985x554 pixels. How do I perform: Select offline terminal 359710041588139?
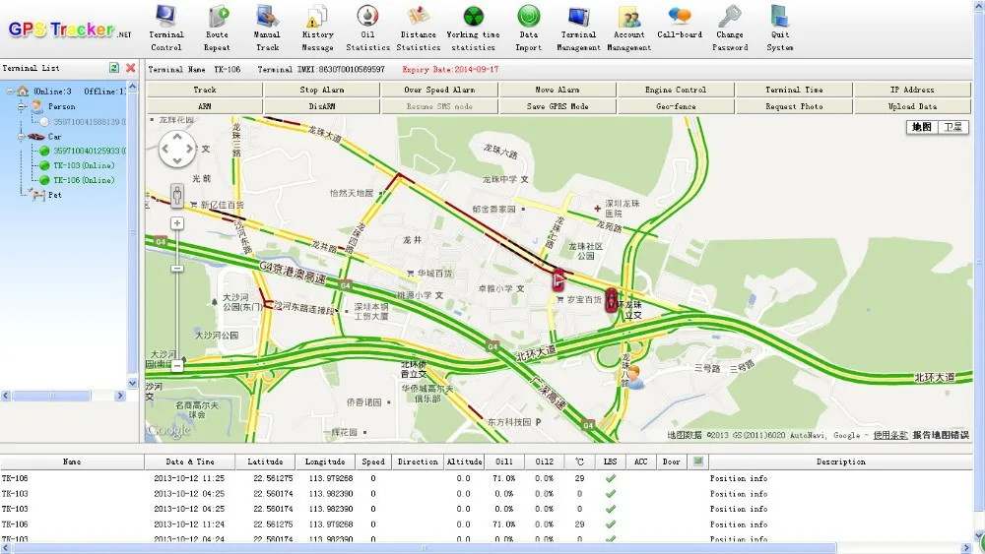pos(90,122)
